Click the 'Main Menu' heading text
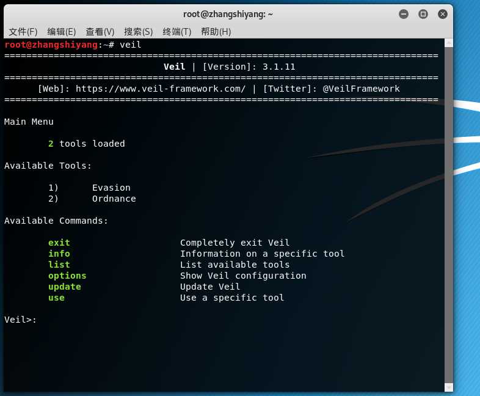 point(29,122)
